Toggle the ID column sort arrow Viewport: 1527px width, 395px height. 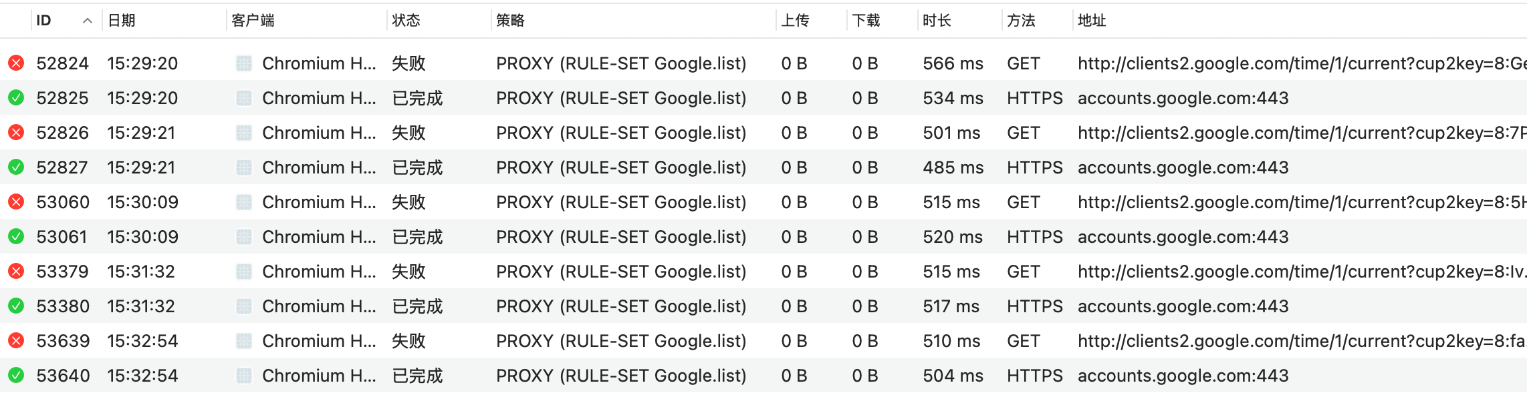(x=87, y=21)
